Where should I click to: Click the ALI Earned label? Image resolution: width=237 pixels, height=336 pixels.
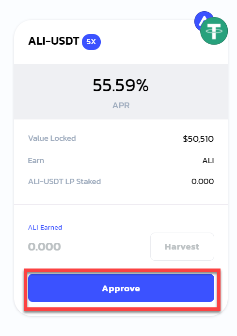45,227
